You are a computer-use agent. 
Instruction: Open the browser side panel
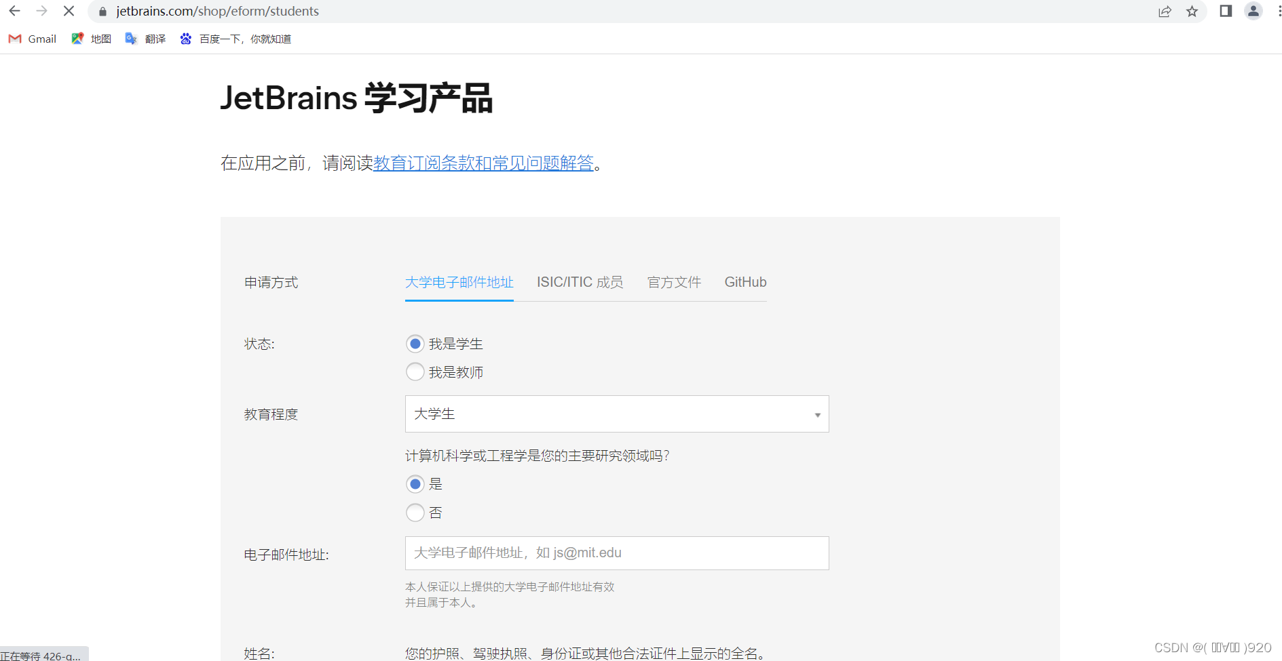[x=1226, y=11]
